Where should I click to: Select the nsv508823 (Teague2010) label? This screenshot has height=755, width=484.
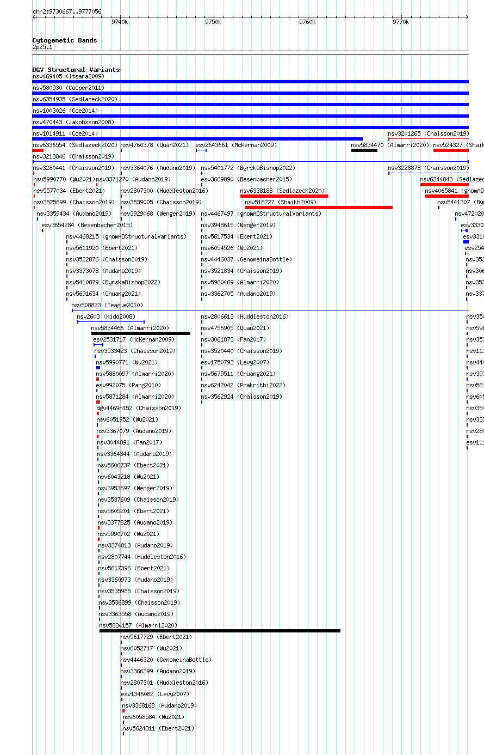(x=108, y=305)
